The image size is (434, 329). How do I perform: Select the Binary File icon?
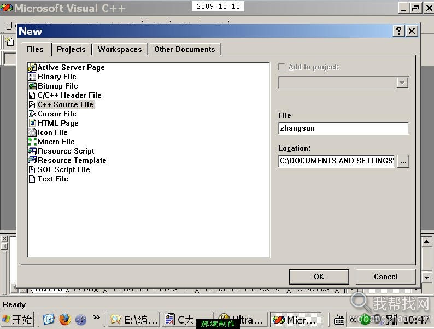pos(32,77)
